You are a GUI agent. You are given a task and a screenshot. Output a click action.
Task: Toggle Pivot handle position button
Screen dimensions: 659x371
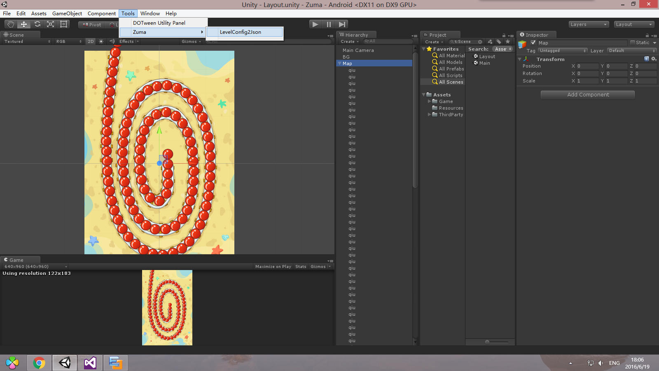tap(92, 25)
